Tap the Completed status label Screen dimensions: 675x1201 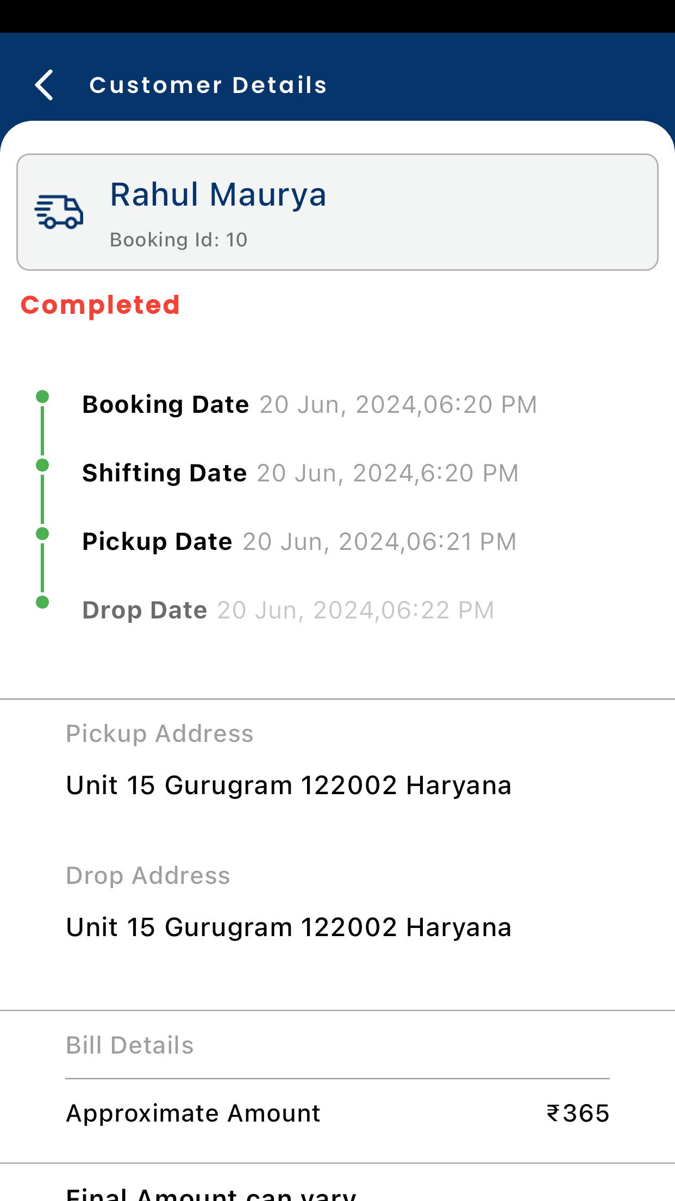(x=100, y=305)
